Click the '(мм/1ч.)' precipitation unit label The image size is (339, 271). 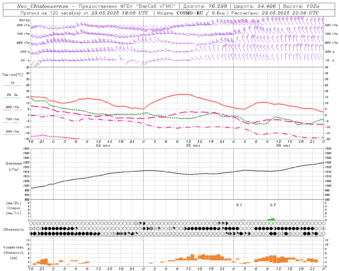pyautogui.click(x=14, y=213)
